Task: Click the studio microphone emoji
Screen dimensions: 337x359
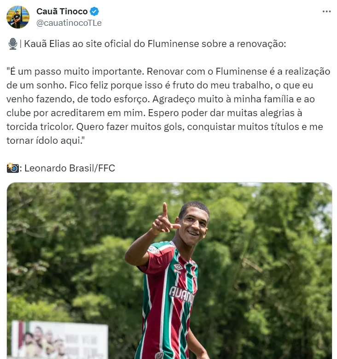Action: click(x=13, y=44)
